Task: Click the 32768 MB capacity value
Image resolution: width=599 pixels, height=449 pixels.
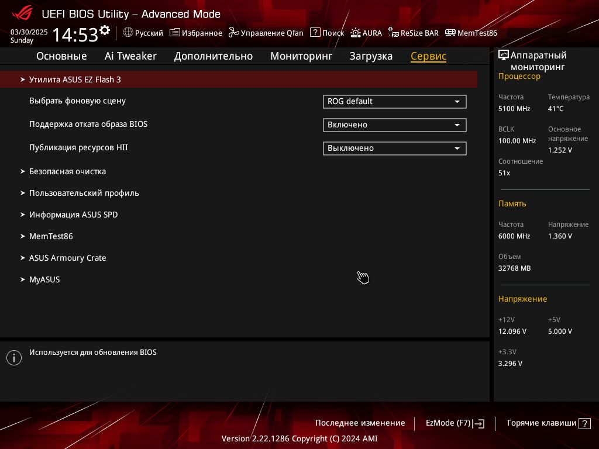Action: (x=515, y=268)
